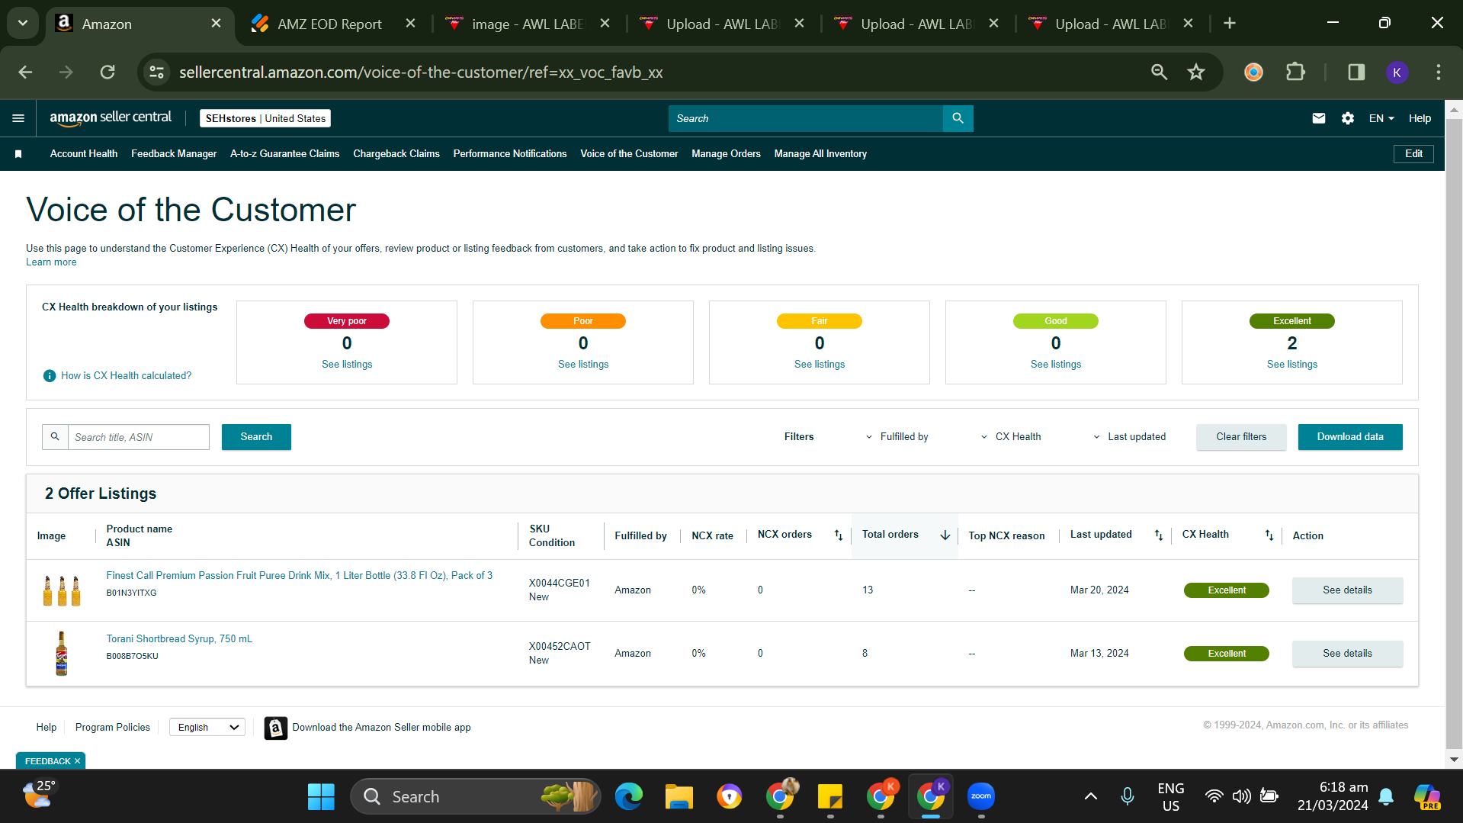1463x823 pixels.
Task: Click the Amazon Seller mobile app icon
Action: (x=276, y=728)
